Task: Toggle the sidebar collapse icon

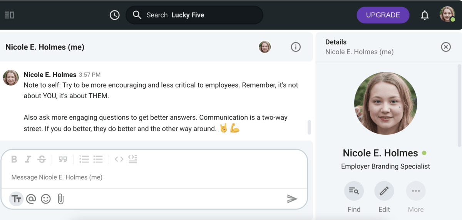Action: coord(9,15)
